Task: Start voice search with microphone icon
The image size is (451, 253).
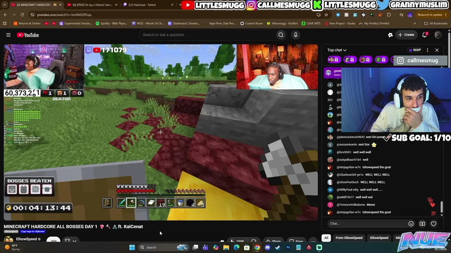Action: (296, 35)
